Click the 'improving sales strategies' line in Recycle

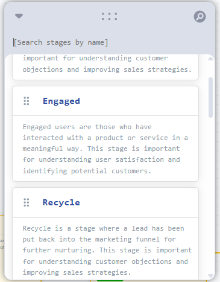[77, 272]
